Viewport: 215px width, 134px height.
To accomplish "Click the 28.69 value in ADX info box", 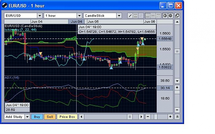I will click(x=10, y=110).
